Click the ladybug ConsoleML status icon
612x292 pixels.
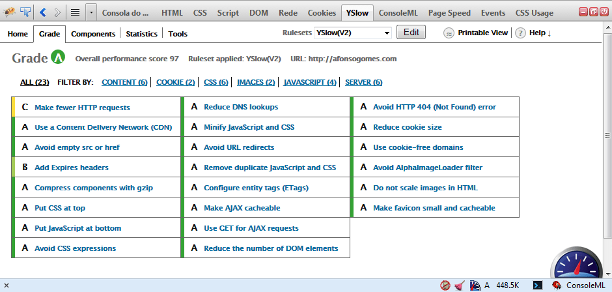[x=557, y=285]
